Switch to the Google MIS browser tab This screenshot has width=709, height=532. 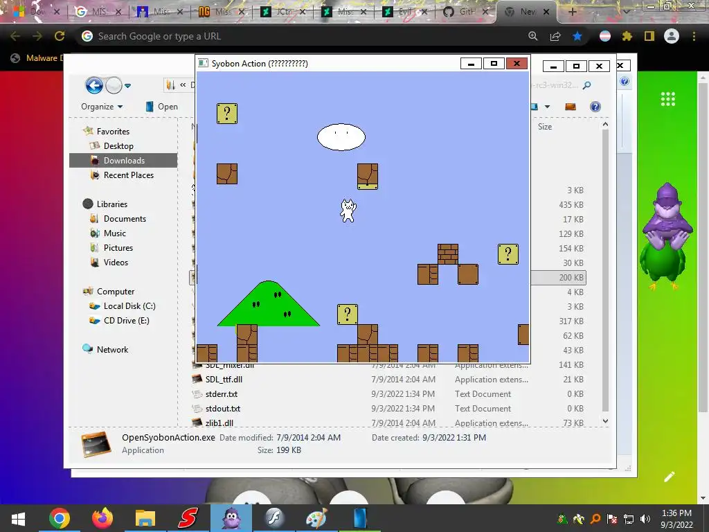click(x=98, y=12)
